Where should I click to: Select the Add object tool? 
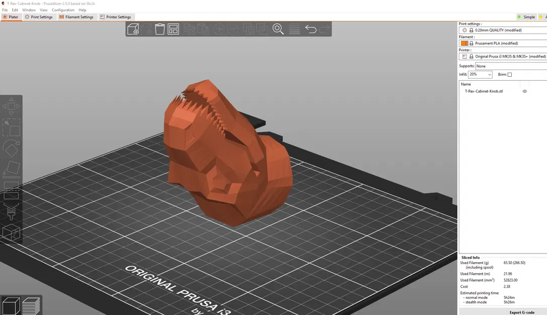[133, 29]
